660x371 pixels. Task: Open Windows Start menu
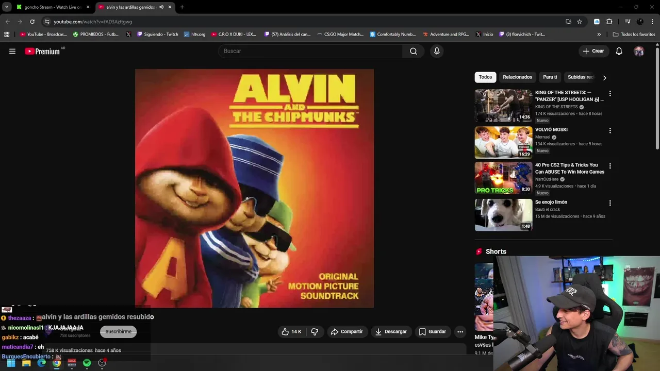[11, 363]
